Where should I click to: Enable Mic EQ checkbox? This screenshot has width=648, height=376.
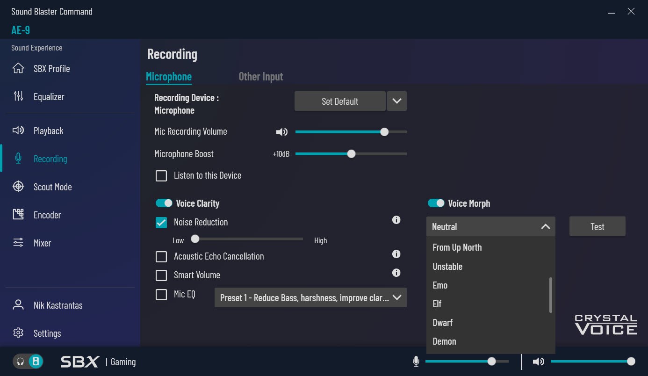(161, 294)
